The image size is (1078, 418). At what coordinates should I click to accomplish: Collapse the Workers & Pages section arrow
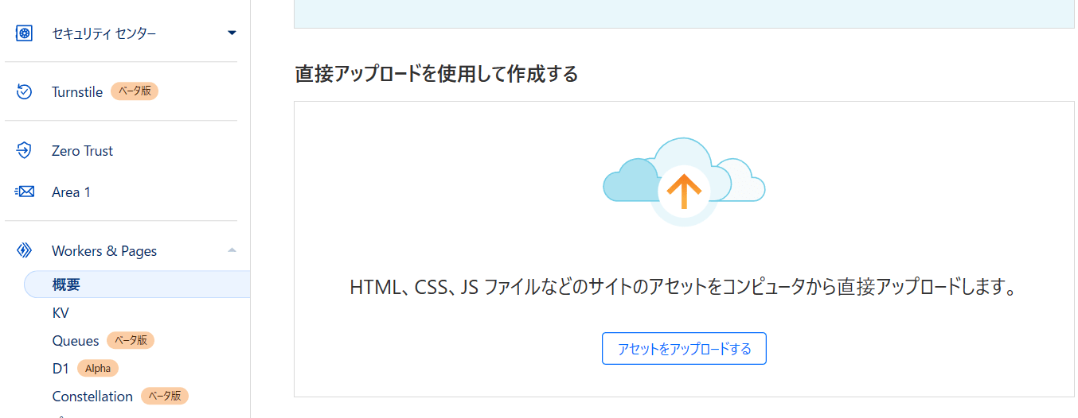[232, 251]
